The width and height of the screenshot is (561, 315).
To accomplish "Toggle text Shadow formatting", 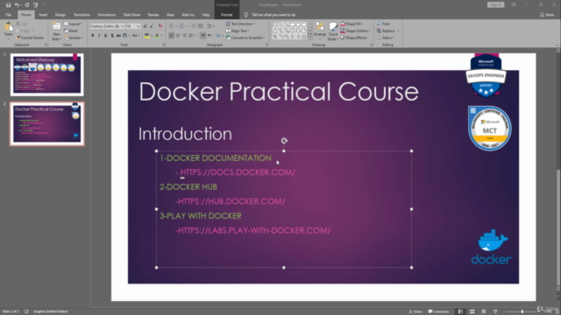I will pos(112,35).
